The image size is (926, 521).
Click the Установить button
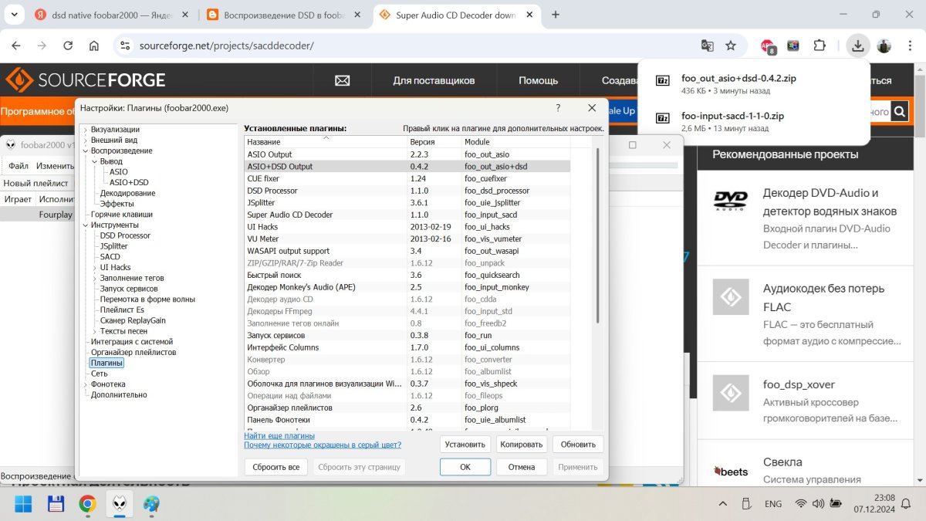465,445
